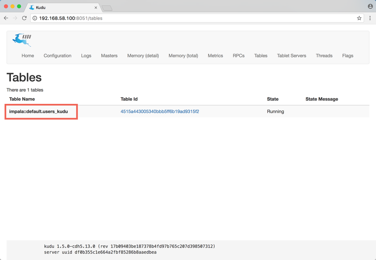Image resolution: width=376 pixels, height=260 pixels.
Task: Bookmark this page with the star icon
Action: click(359, 18)
